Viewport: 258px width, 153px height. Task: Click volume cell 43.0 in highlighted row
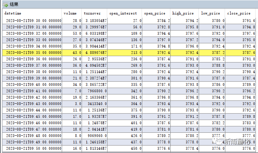(x=72, y=53)
